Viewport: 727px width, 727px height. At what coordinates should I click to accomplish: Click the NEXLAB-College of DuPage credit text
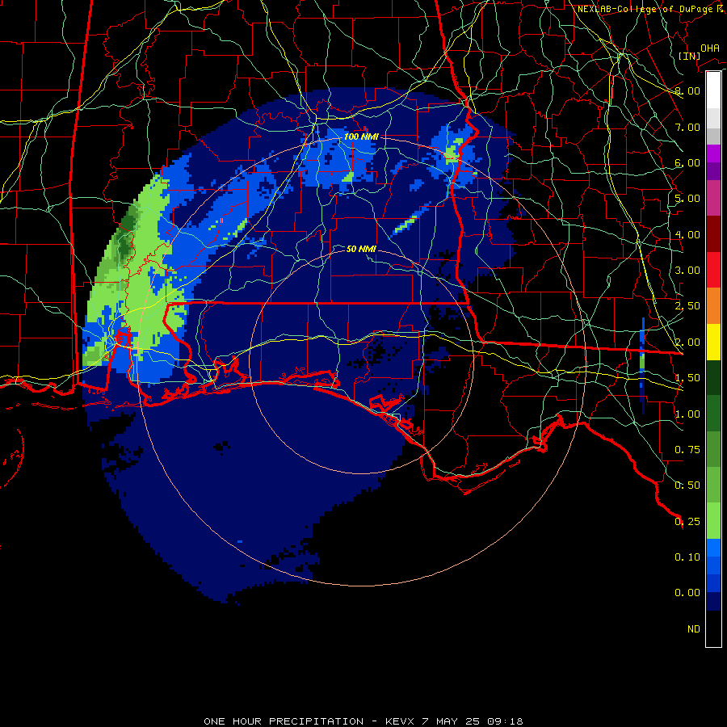tap(650, 9)
